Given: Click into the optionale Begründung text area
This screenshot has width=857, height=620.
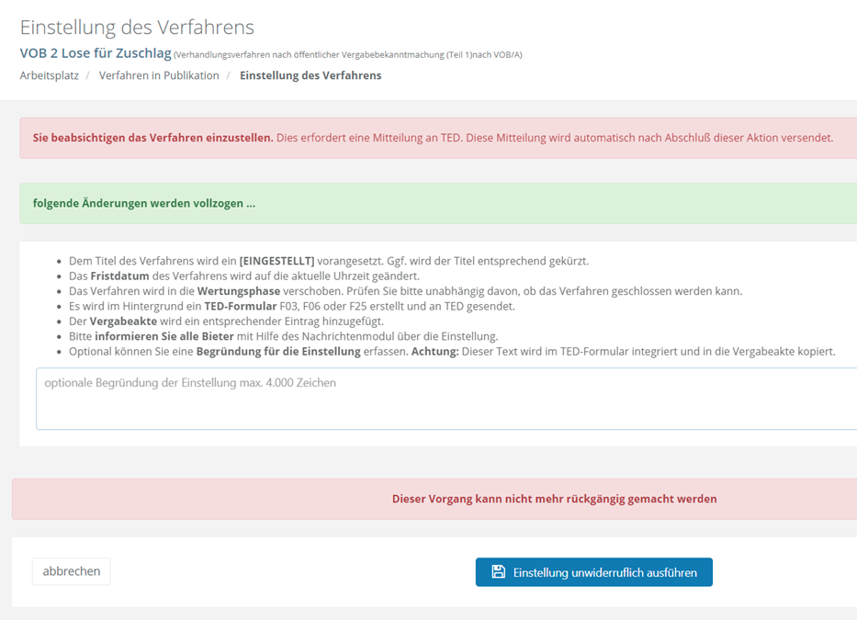Looking at the screenshot, I should 446,399.
